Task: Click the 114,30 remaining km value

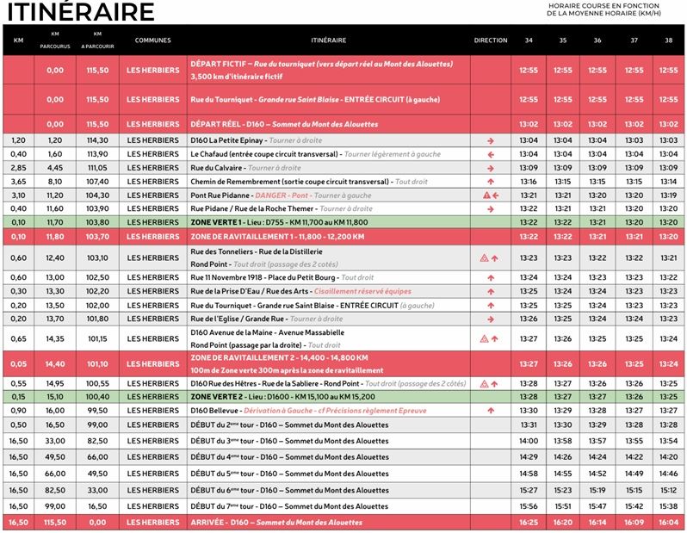Action: [x=97, y=140]
